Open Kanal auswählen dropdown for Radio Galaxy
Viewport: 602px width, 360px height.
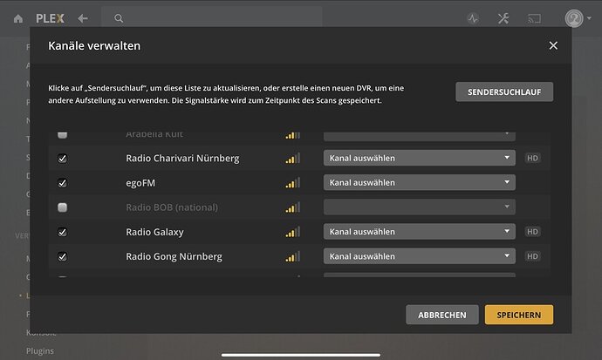click(420, 232)
